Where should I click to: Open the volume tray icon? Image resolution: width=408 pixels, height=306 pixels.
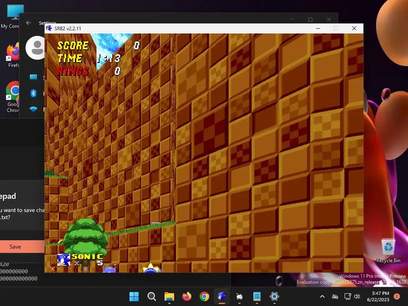[357, 296]
